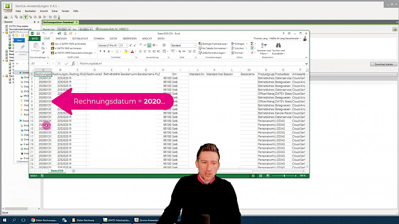Click DATEV Arbeitsplatz taskbar button
The width and height of the screenshot is (399, 224).
[x=117, y=220]
